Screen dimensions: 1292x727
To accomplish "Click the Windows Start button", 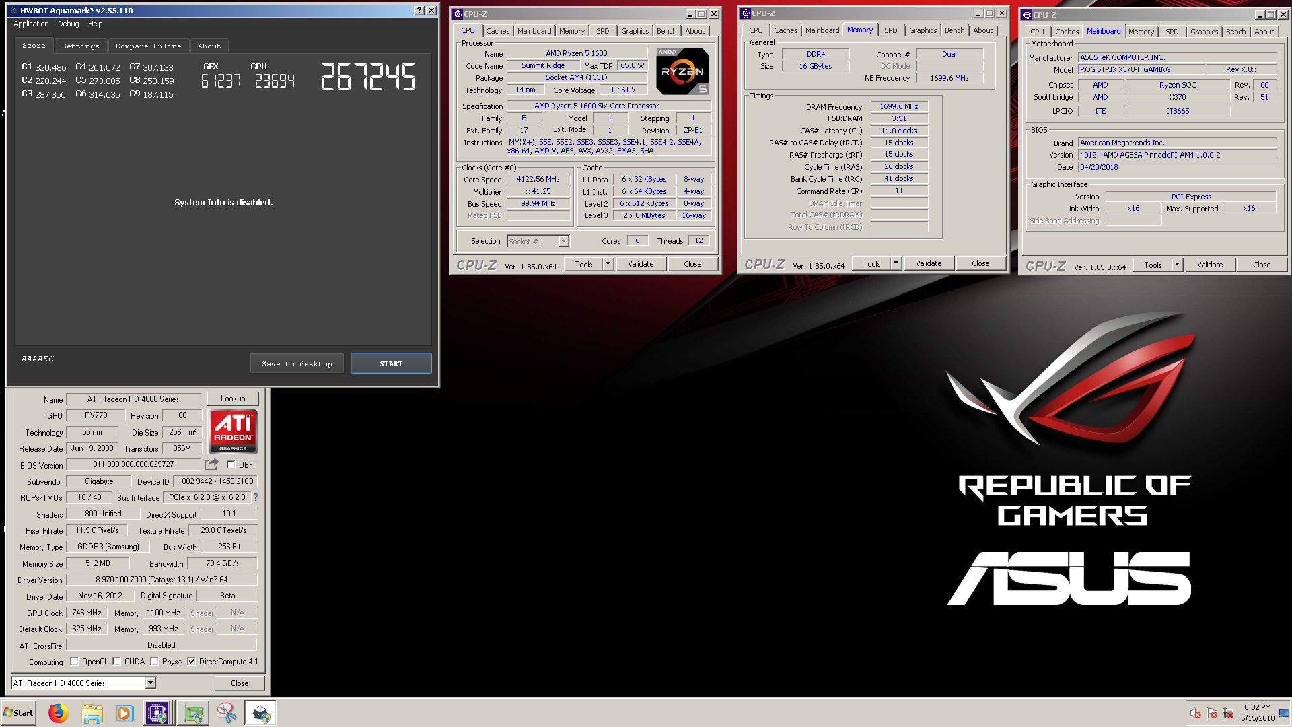I will click(x=19, y=713).
